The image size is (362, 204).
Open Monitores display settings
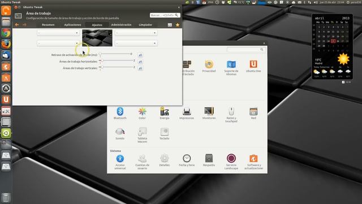209,111
